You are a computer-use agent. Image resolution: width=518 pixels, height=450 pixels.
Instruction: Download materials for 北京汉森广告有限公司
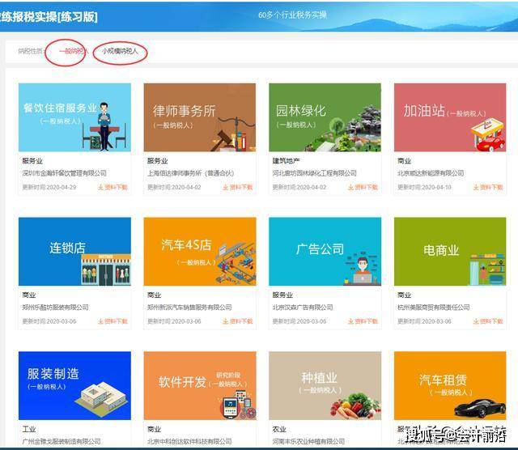tap(363, 321)
